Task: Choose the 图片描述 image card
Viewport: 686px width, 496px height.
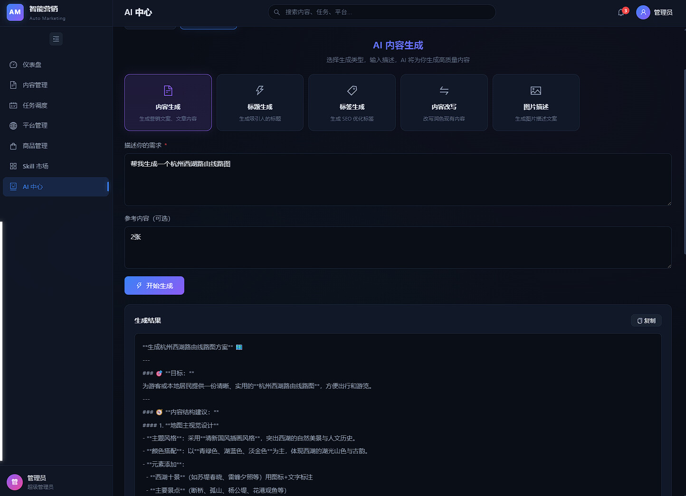Action: pyautogui.click(x=536, y=103)
